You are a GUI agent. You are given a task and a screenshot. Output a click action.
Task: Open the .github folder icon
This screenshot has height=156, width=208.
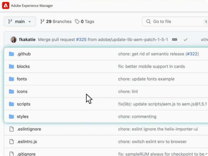[11, 54]
